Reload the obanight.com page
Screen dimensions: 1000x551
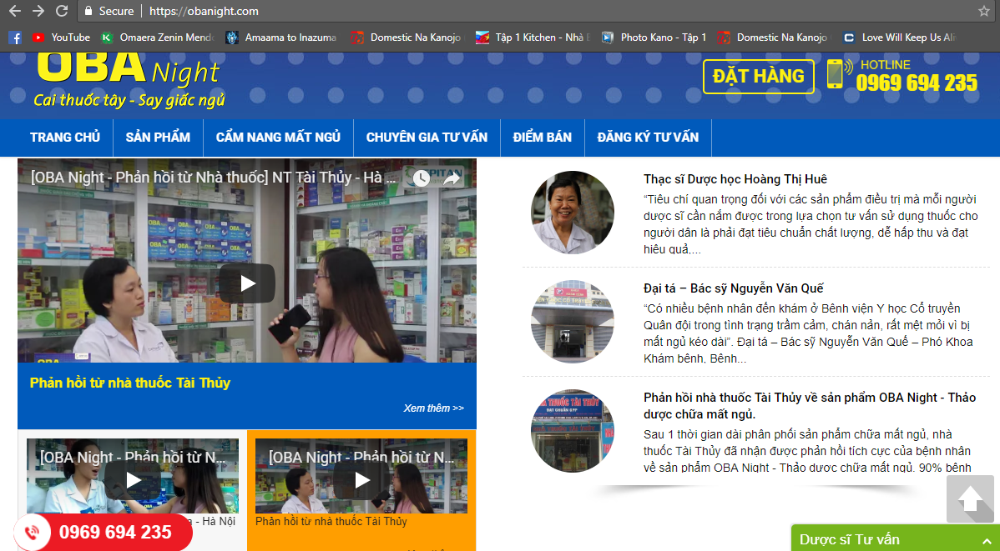tap(62, 11)
